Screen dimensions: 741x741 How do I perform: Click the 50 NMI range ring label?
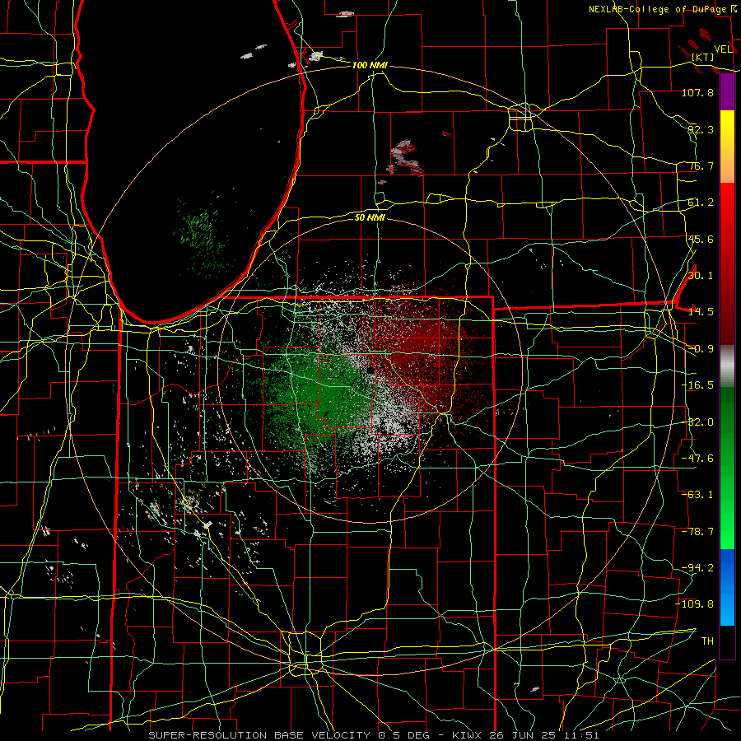click(370, 217)
